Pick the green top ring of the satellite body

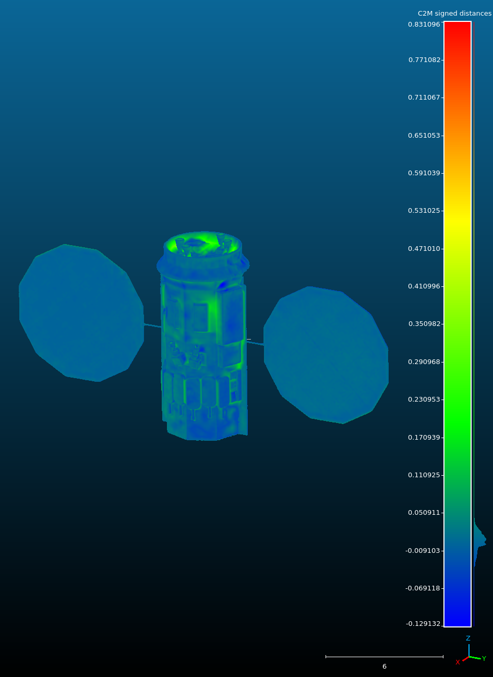(x=203, y=244)
